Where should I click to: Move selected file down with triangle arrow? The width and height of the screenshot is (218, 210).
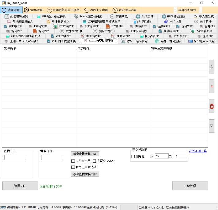click(212, 126)
